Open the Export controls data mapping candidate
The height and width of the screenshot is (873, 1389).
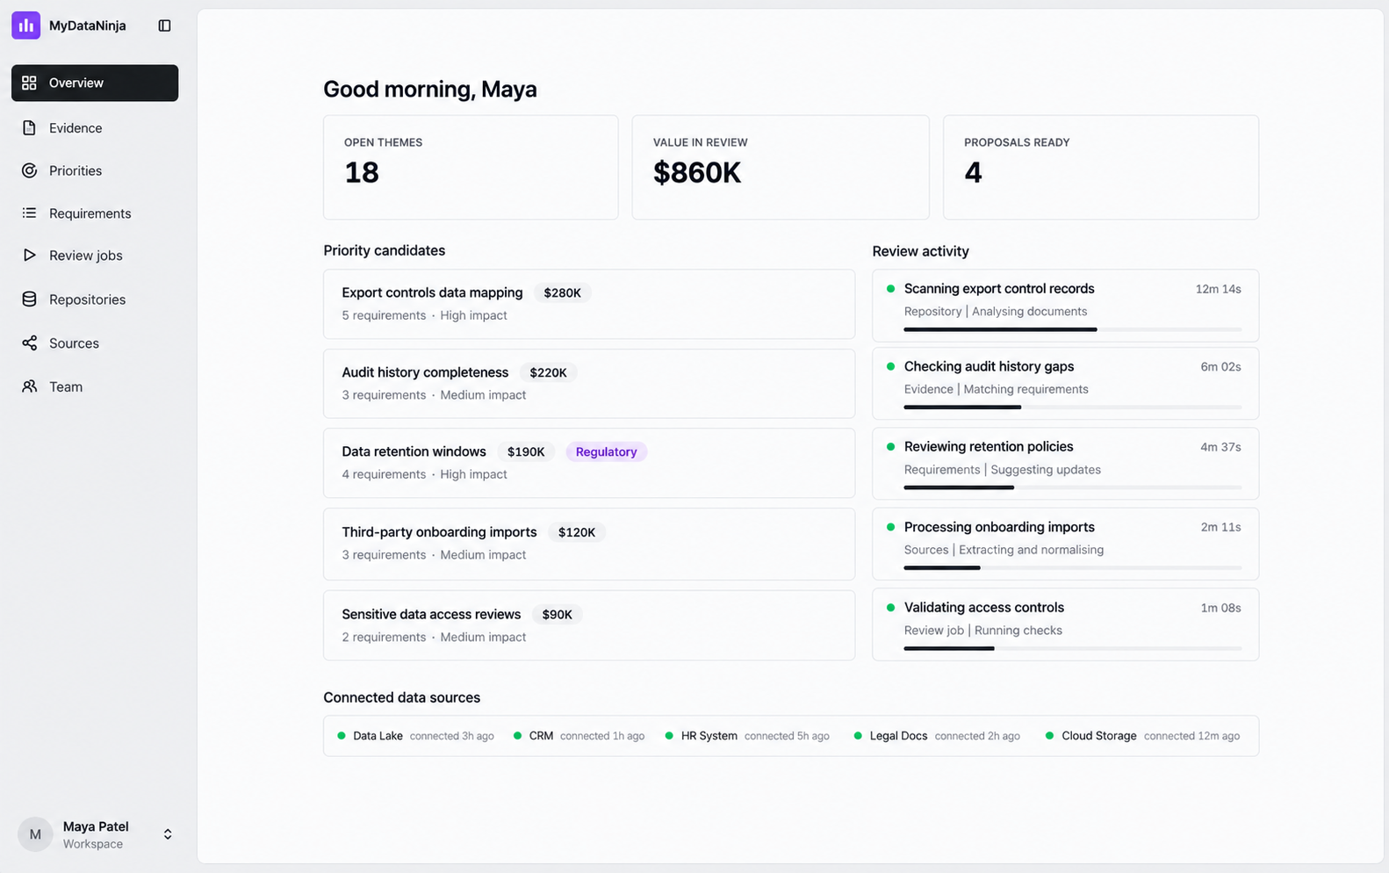pyautogui.click(x=589, y=304)
